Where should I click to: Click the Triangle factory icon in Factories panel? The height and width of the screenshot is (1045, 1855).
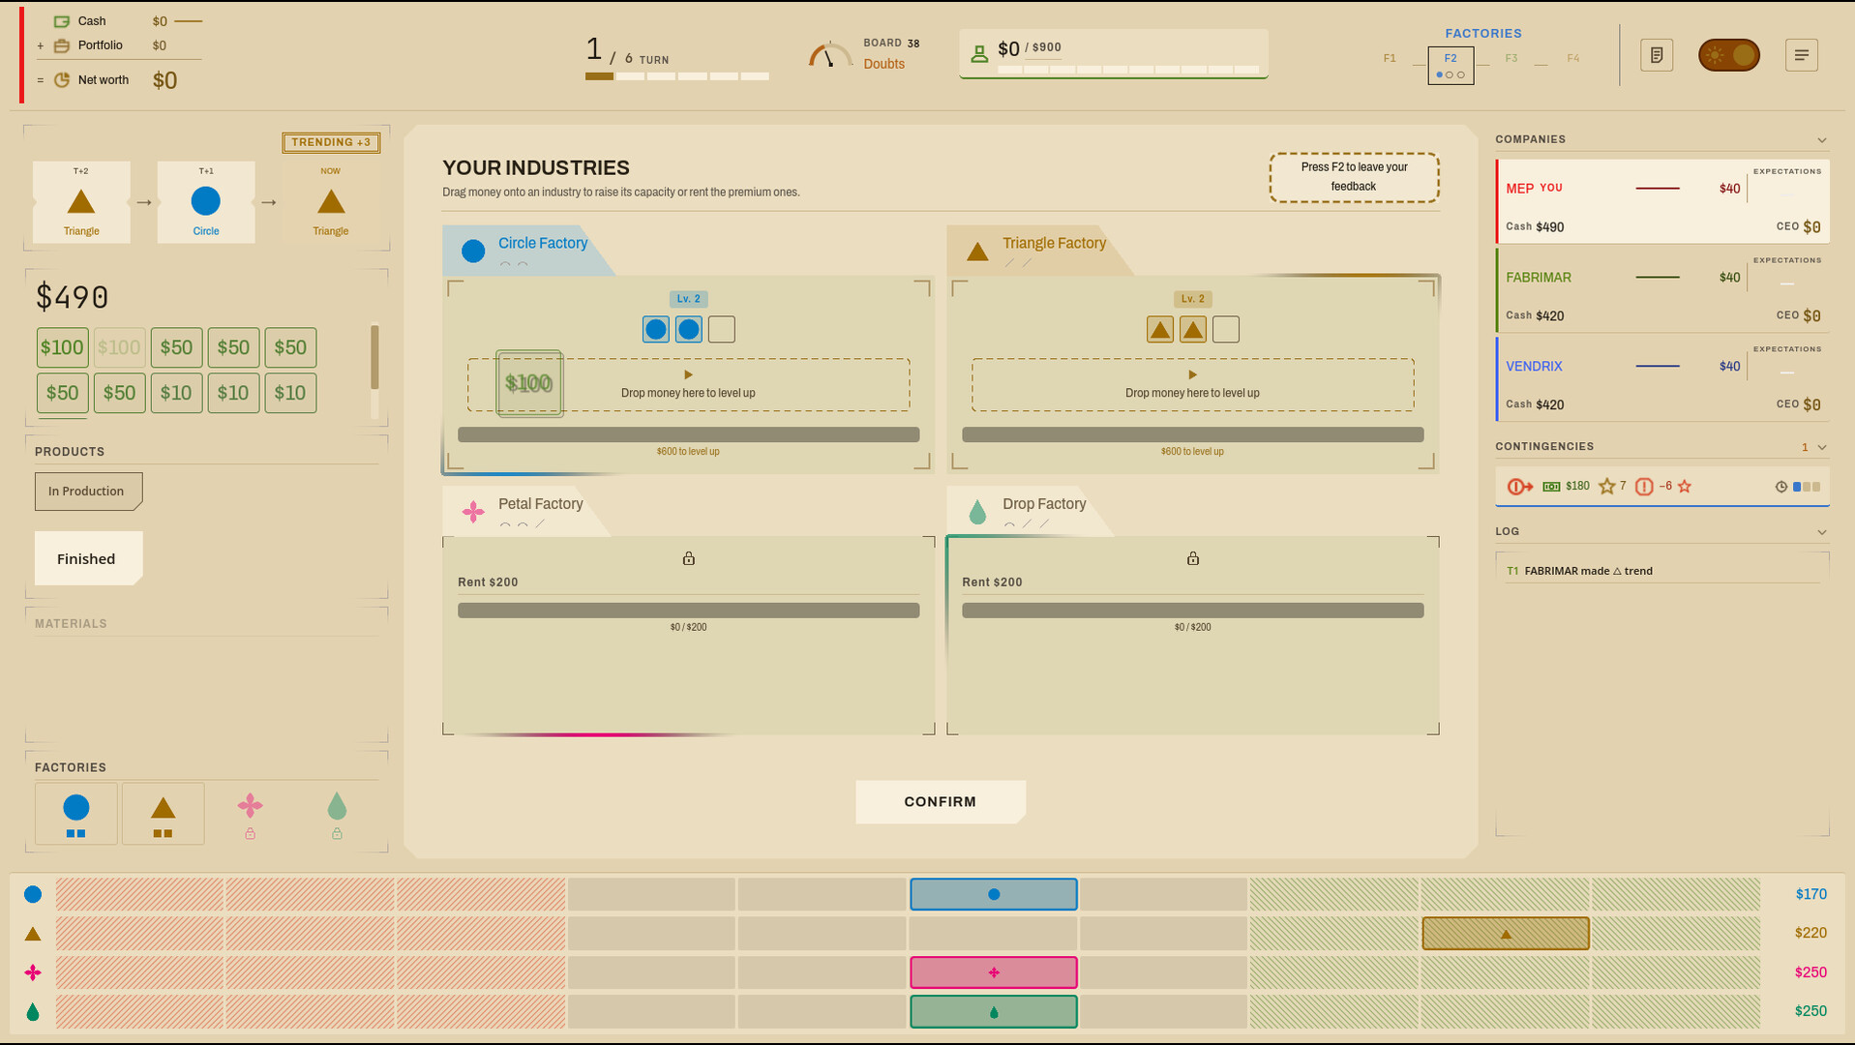coord(163,814)
